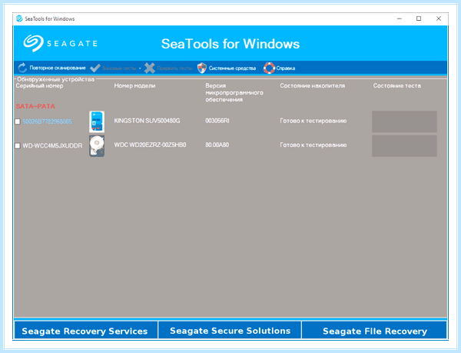Click the 'Состояние теста' column header

[397, 86]
